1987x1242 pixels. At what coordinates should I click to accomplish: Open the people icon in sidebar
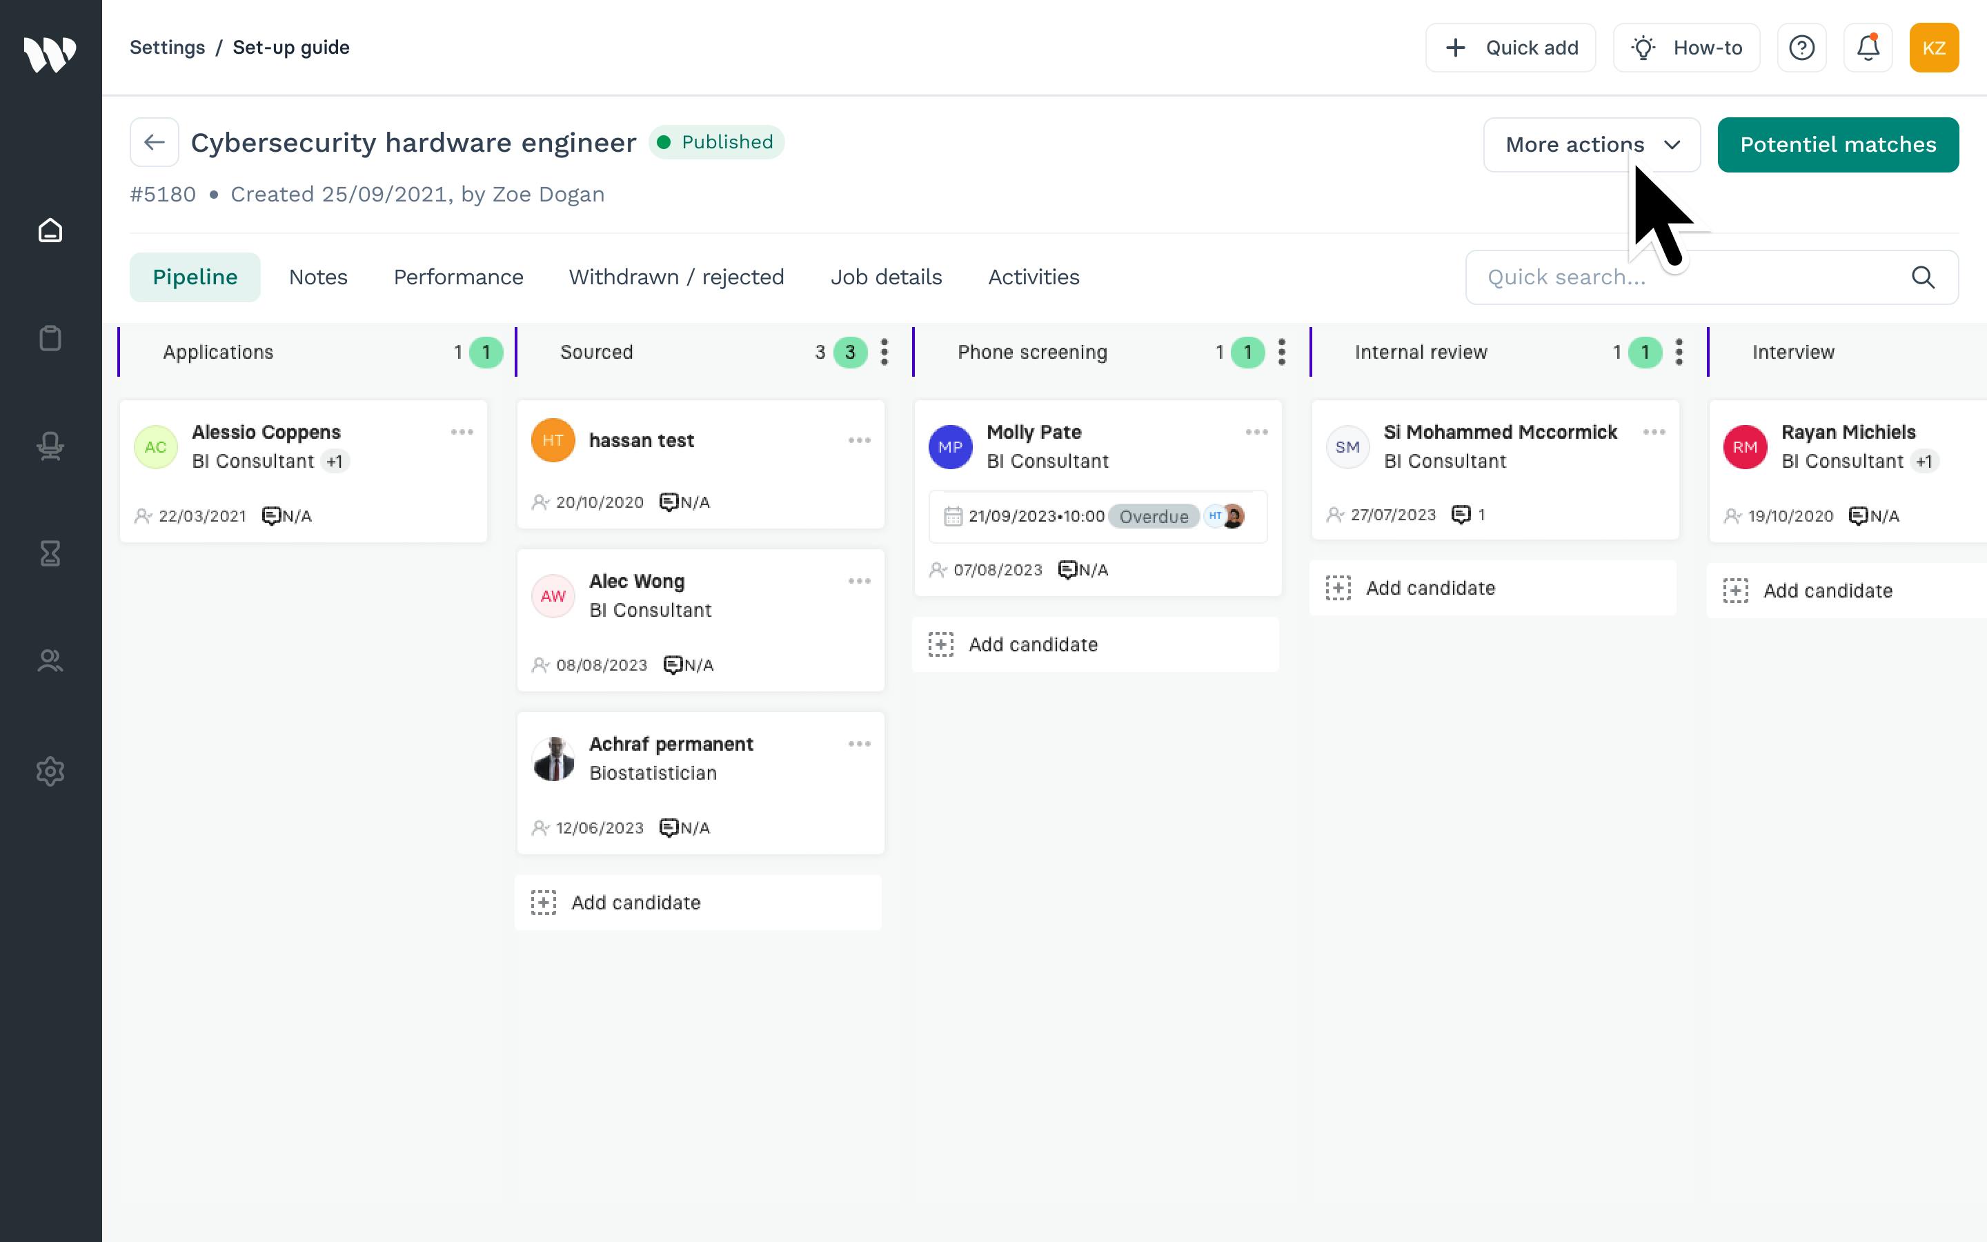[50, 660]
